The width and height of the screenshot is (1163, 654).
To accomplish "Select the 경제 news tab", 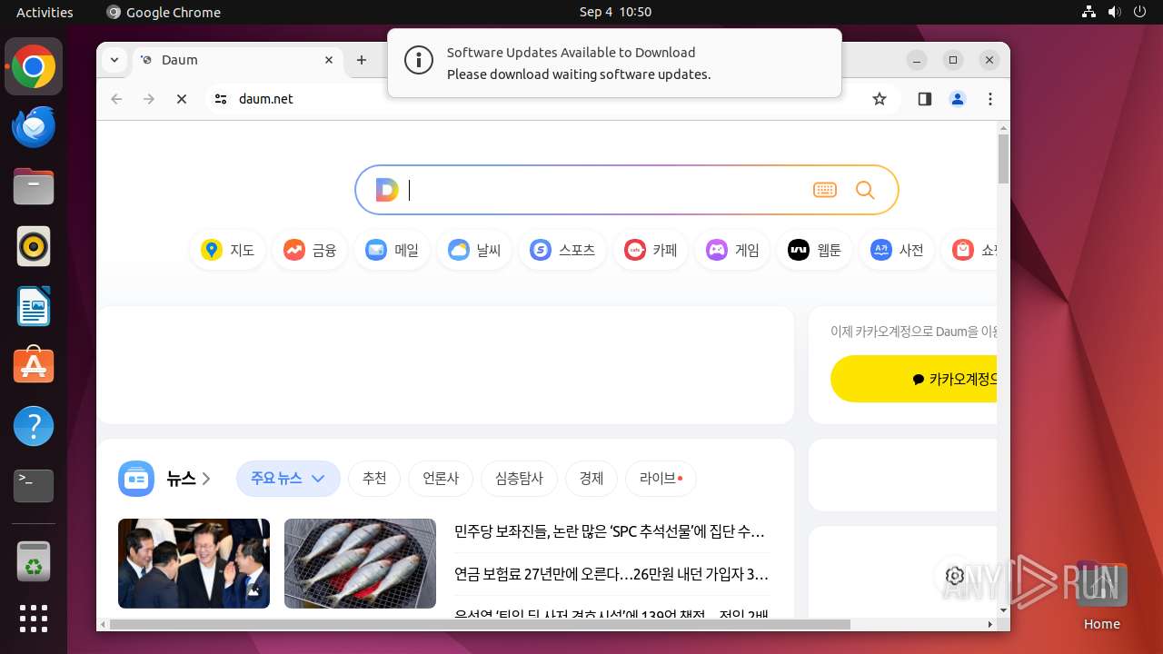I will coord(591,479).
